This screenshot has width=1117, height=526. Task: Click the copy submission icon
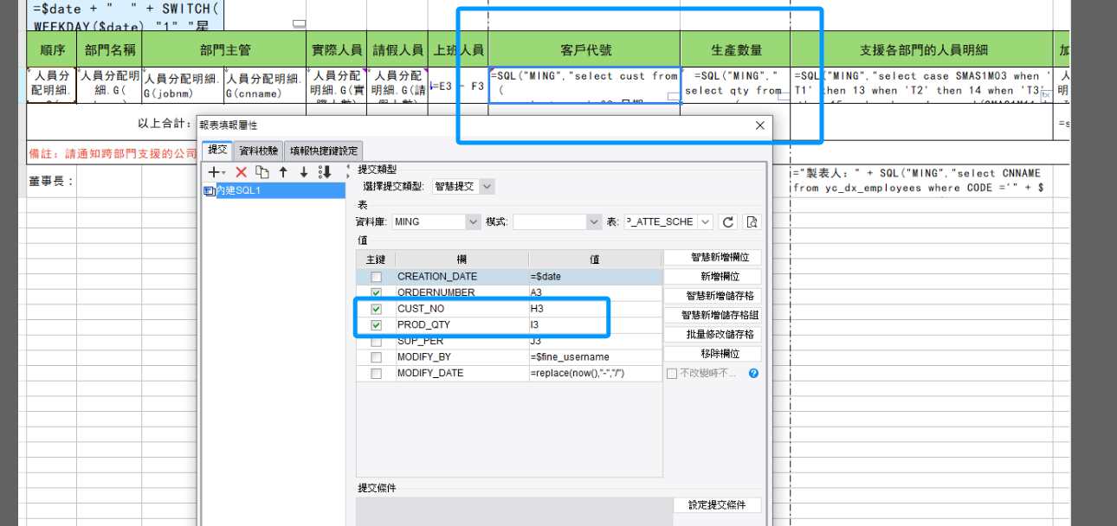tap(262, 172)
